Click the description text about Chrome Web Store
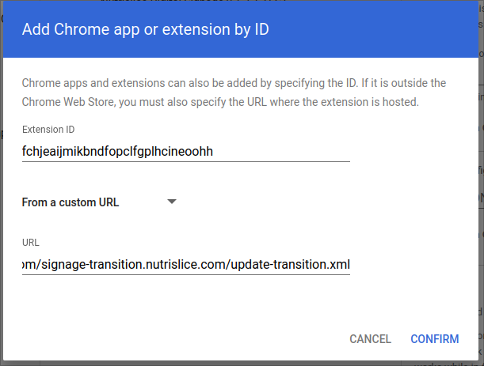The image size is (484, 366). [x=234, y=92]
